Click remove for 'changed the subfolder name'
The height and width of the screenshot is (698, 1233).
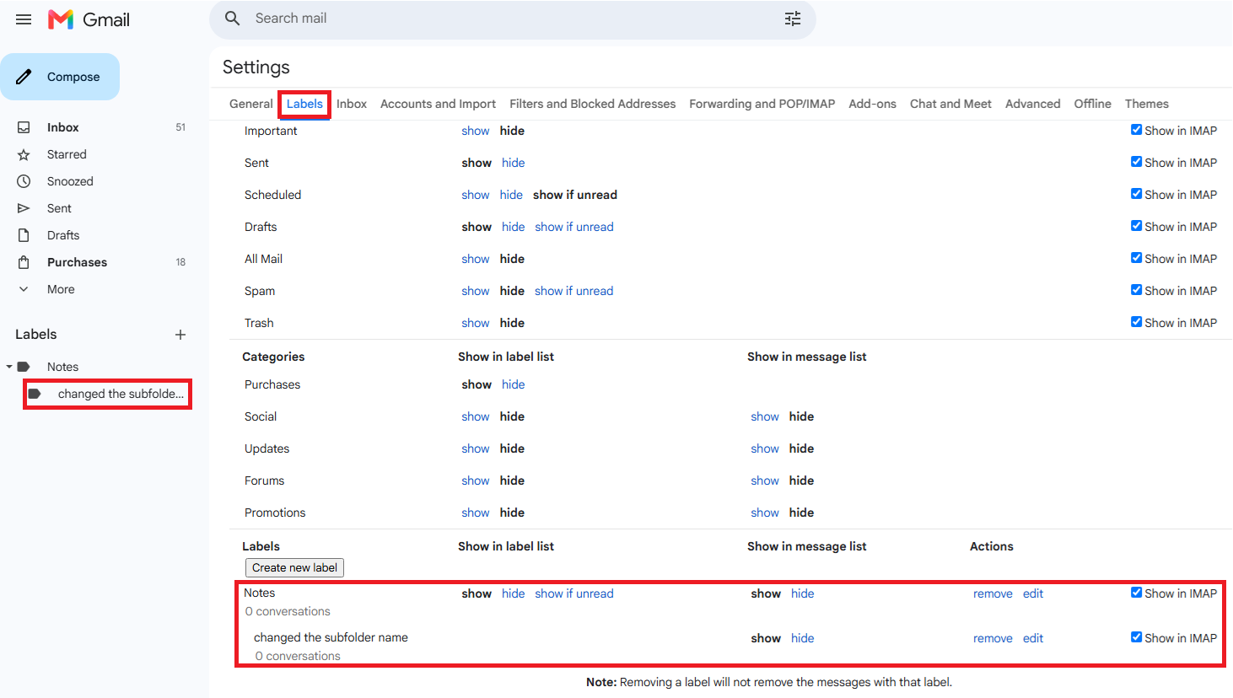(x=993, y=638)
